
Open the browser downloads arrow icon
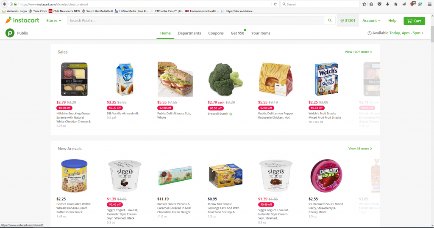point(387,4)
